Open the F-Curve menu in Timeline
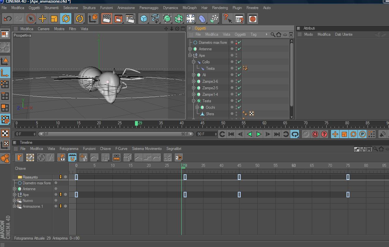 (121, 149)
